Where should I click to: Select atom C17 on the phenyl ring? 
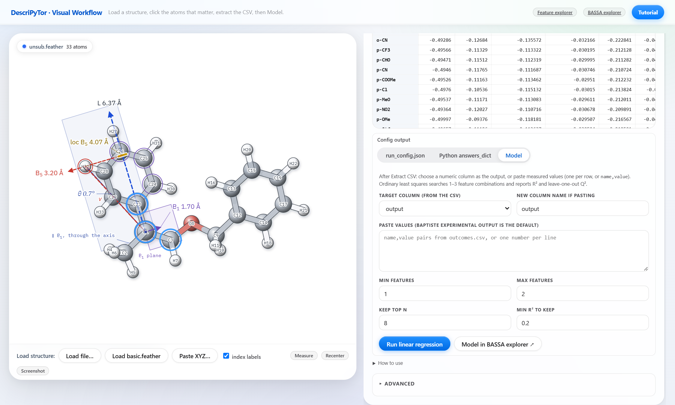283,204
